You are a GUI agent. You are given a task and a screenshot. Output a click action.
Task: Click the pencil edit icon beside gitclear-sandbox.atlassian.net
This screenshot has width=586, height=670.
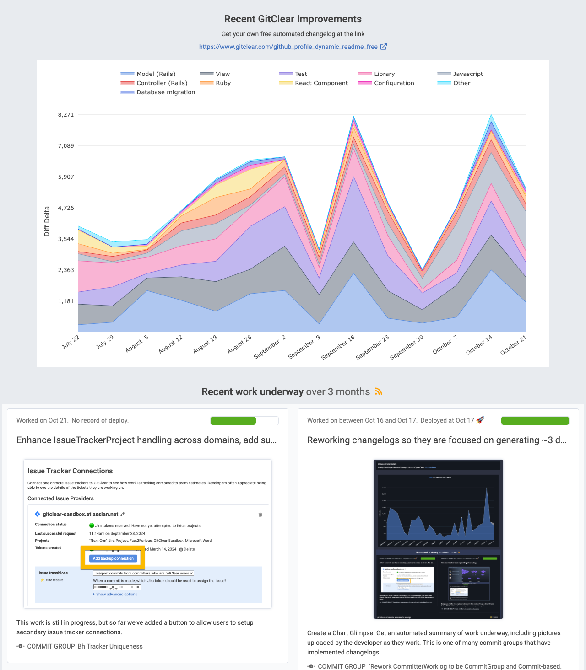[123, 514]
